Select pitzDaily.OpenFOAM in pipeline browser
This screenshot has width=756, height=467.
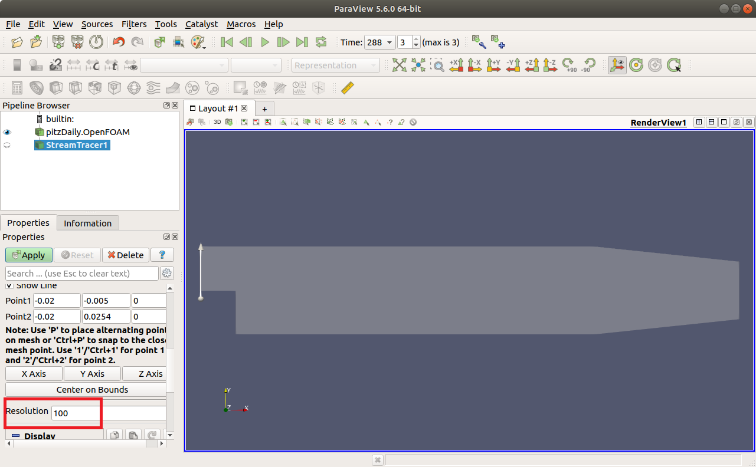point(87,132)
